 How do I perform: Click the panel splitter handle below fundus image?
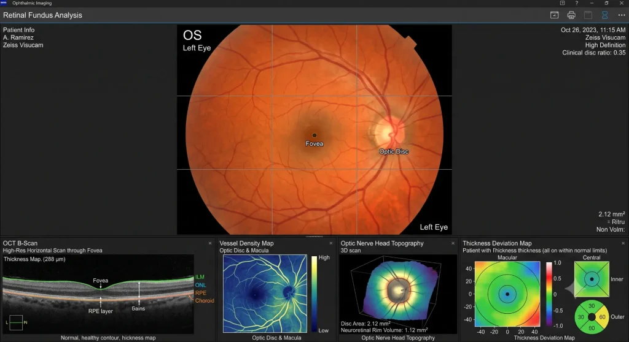[314, 237]
